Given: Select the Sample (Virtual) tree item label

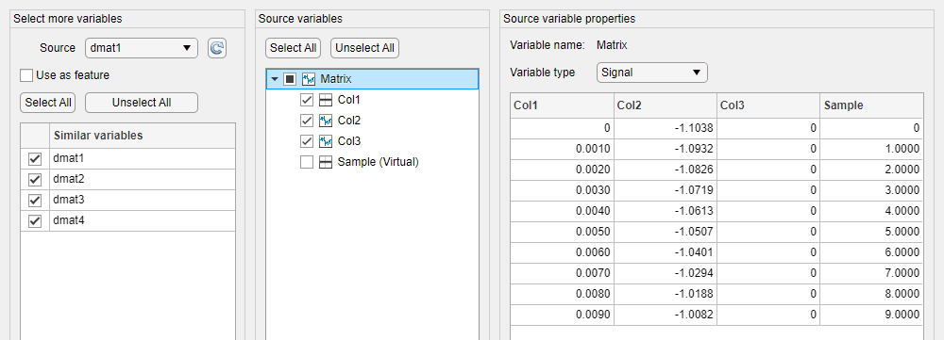Looking at the screenshot, I should 379,162.
